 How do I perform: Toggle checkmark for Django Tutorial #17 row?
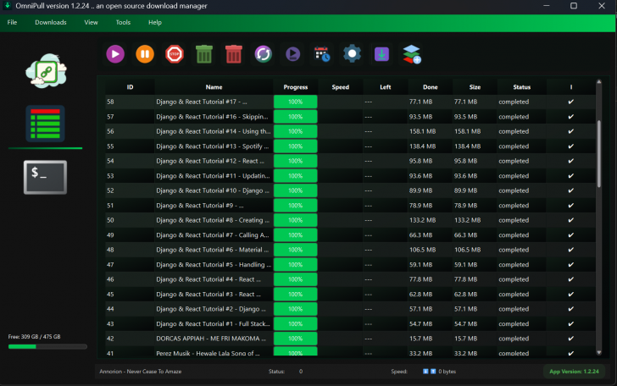[571, 102]
